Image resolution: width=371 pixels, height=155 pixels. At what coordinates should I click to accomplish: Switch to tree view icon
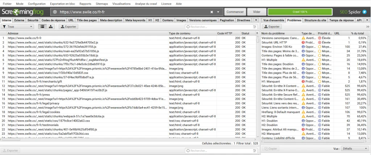click(x=50, y=27)
